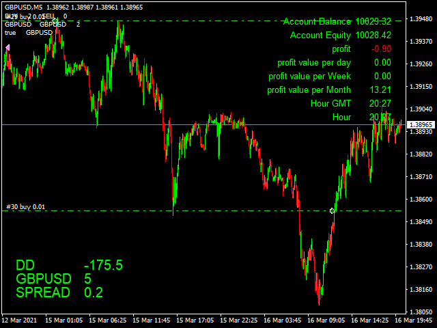Click the large 'GBPUSD' label at bottom left

pos(44,279)
